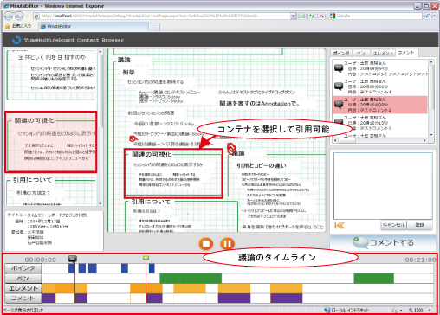This screenshot has width=440, height=315.
Task: Click the コメントする speech bubble button
Action: (383, 242)
